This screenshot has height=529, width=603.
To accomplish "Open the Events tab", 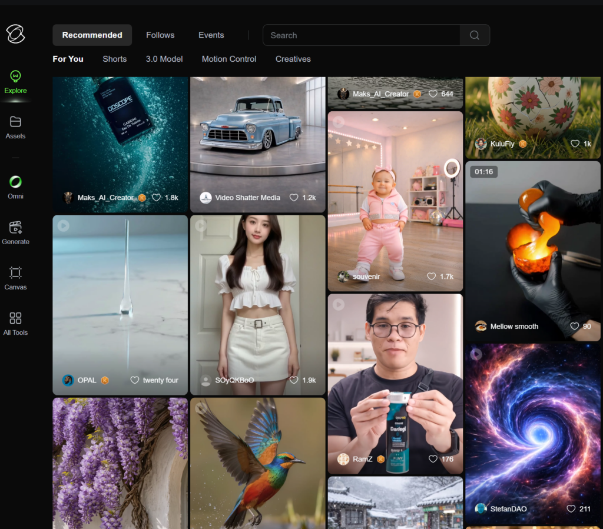I will (x=211, y=35).
